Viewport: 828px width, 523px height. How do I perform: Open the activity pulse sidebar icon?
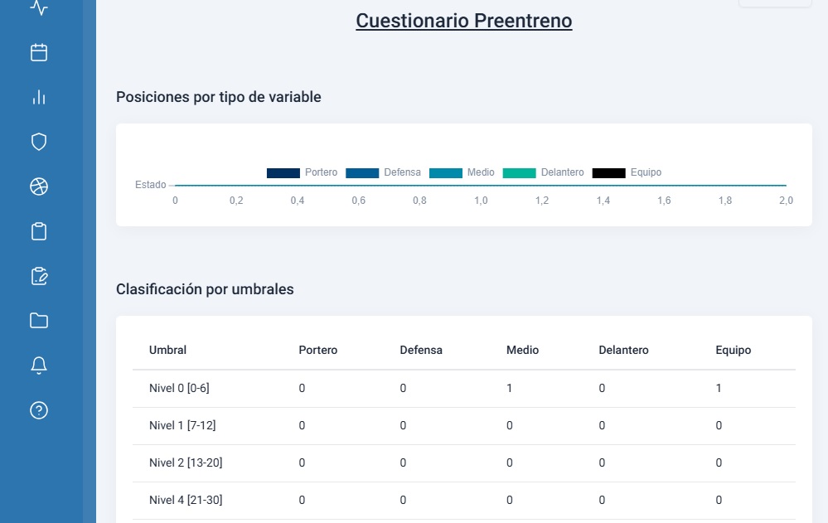coord(39,7)
